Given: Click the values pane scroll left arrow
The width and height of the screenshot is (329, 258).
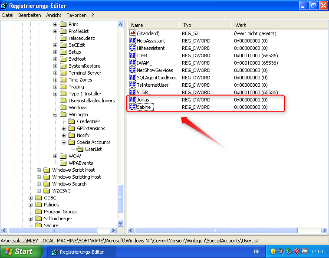Looking at the screenshot, I should click(x=131, y=231).
